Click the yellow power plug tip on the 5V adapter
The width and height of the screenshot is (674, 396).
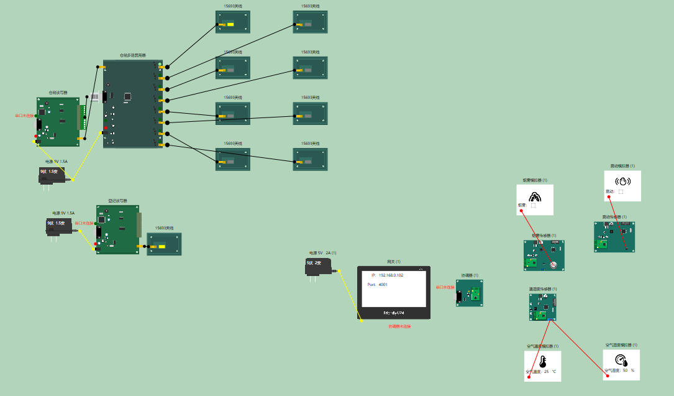339,271
